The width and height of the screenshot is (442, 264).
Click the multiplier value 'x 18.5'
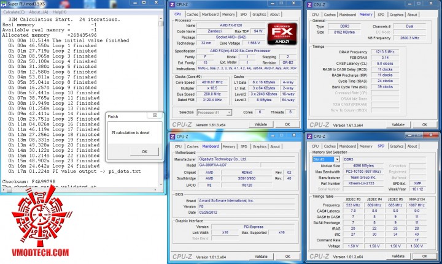click(x=212, y=88)
